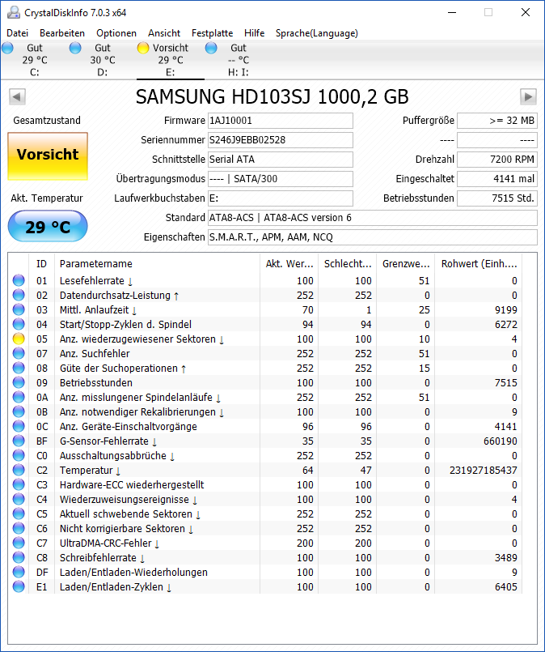
Task: Click the 29 °C temperature button
Action: click(48, 226)
